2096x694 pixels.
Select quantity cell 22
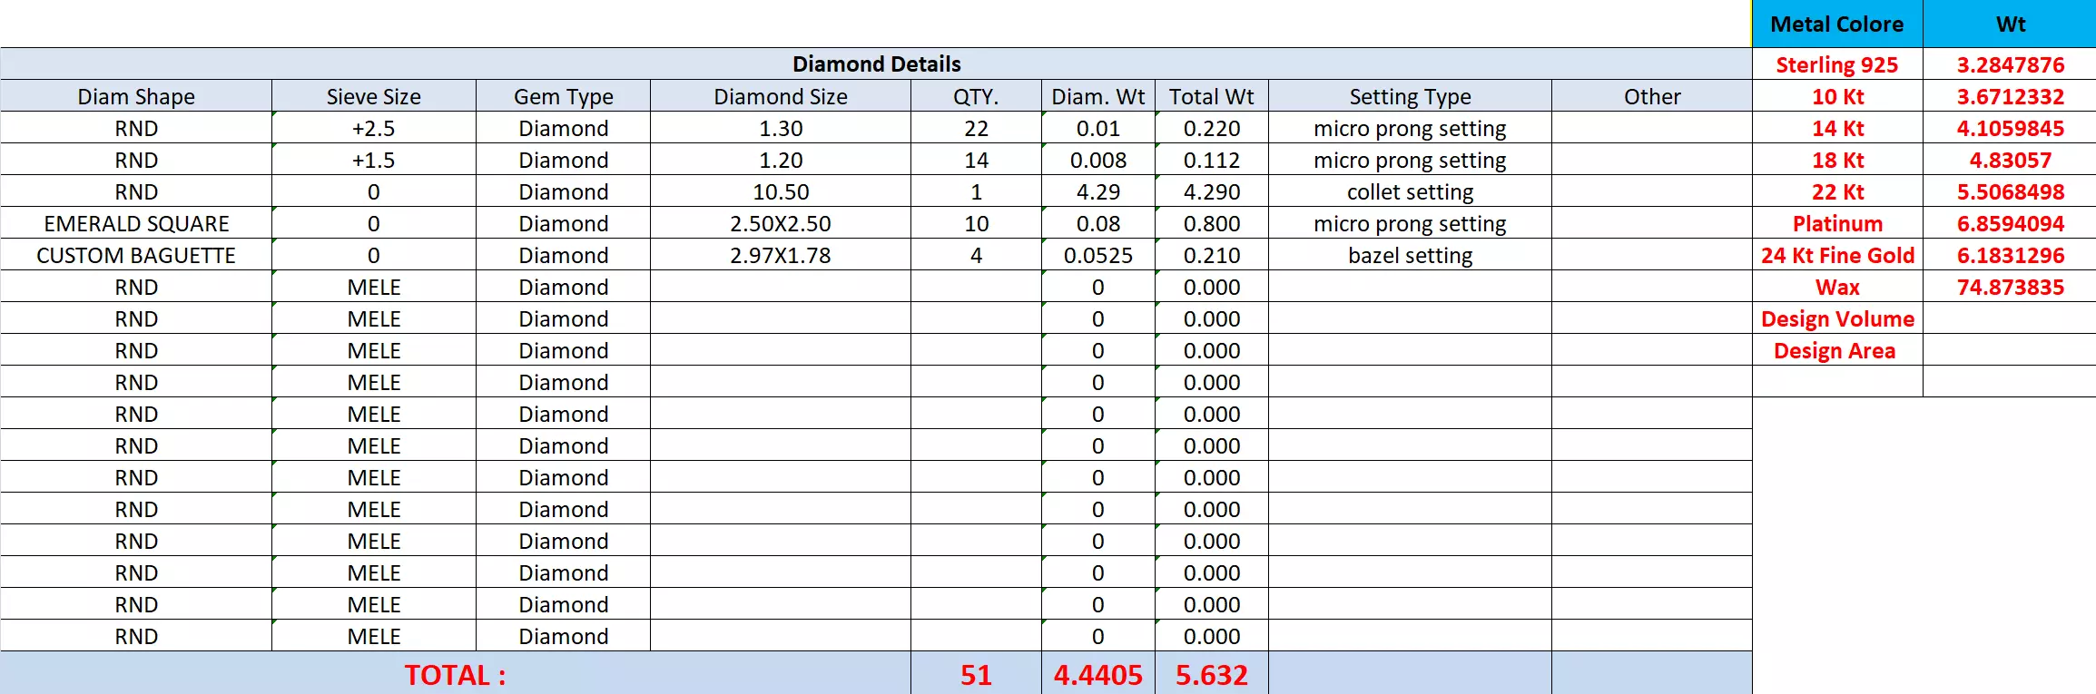[976, 128]
